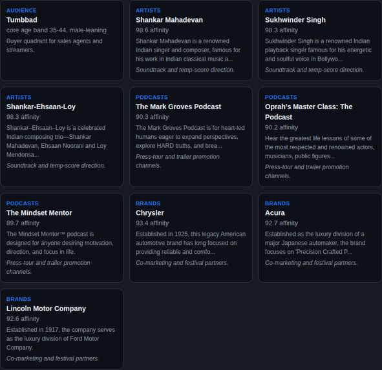Open The Mark Groves Podcast title
382x370 pixels.
(178, 107)
